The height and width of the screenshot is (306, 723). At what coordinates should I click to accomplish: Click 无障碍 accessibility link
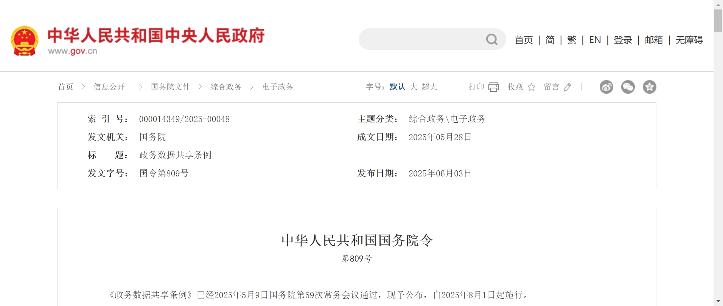(689, 40)
